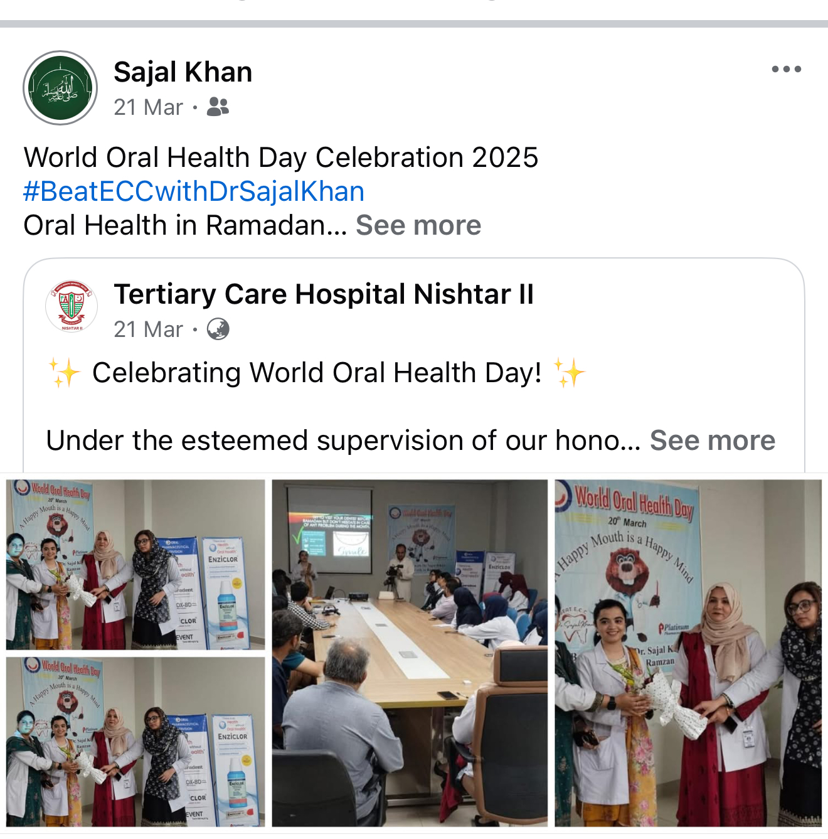
Task: Tap the sparkle emoji after Health Day!
Action: click(x=570, y=373)
